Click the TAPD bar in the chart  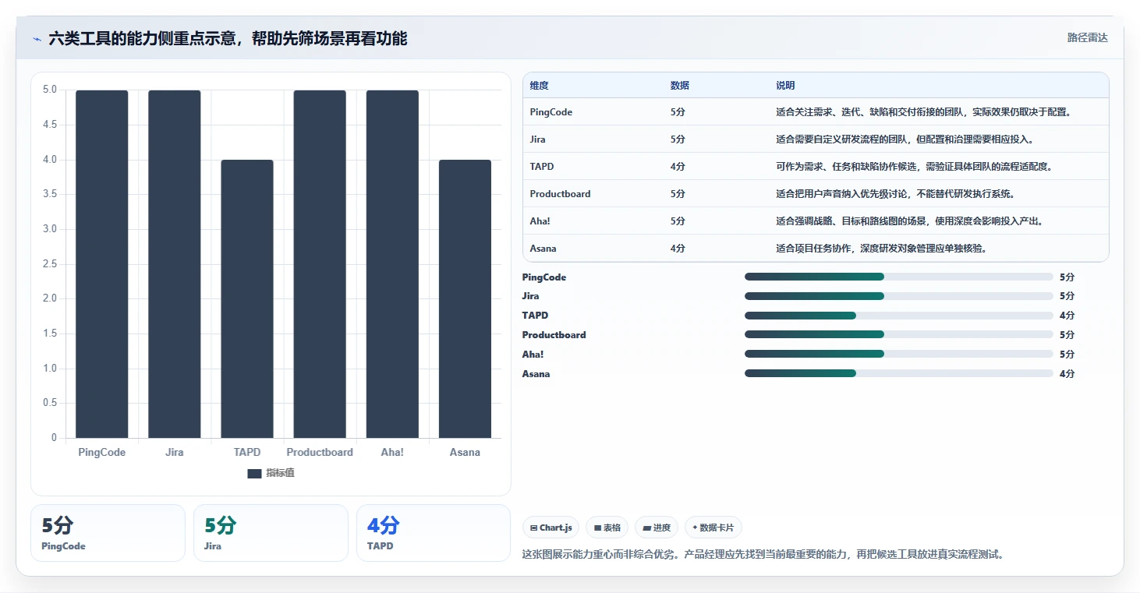(247, 299)
